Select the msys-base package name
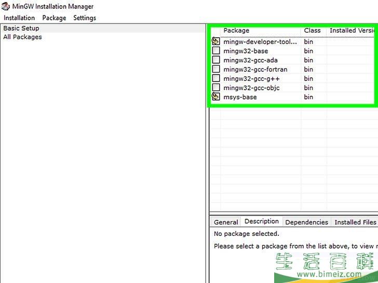The width and height of the screenshot is (378, 283). [240, 97]
